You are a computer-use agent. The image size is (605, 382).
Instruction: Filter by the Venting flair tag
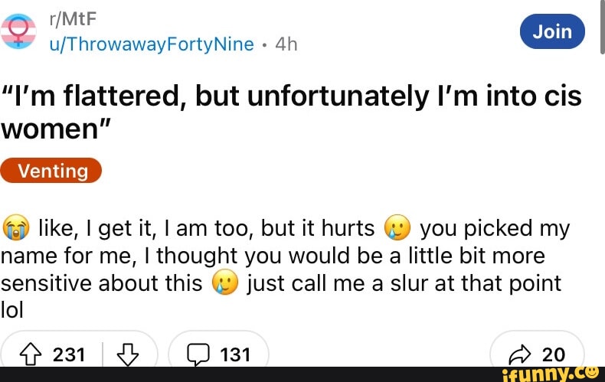click(52, 170)
